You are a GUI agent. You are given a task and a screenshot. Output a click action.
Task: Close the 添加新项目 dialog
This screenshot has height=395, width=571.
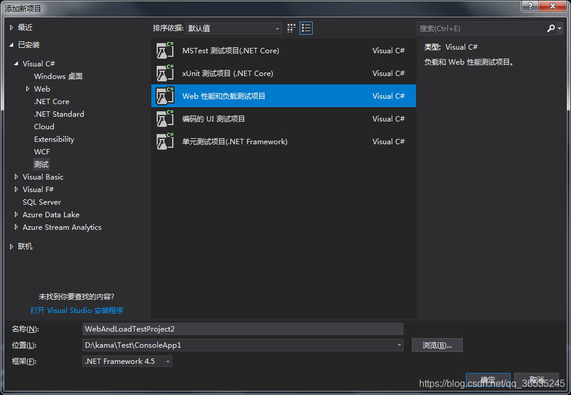[x=553, y=6]
